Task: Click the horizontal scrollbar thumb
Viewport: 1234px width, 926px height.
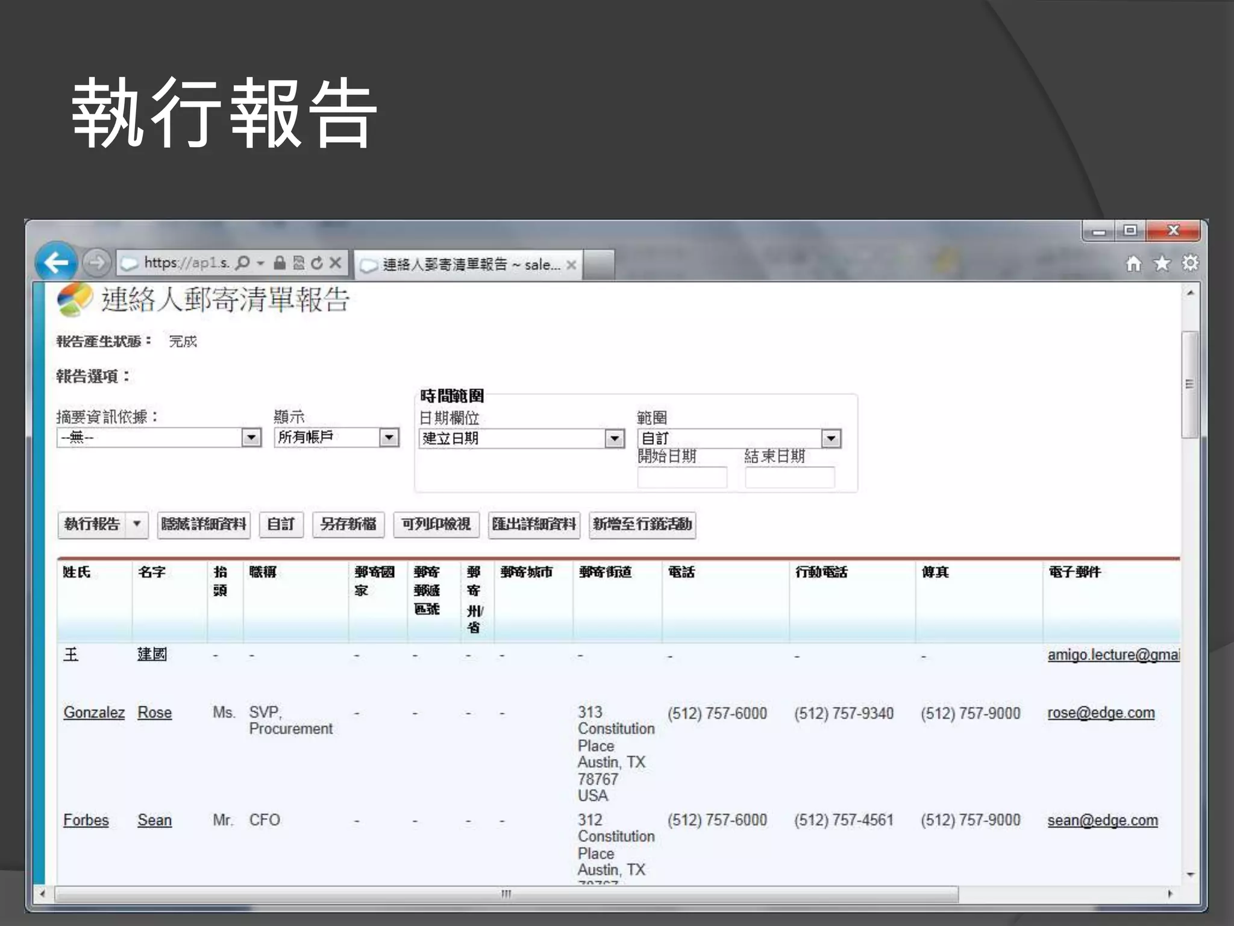Action: tap(506, 894)
